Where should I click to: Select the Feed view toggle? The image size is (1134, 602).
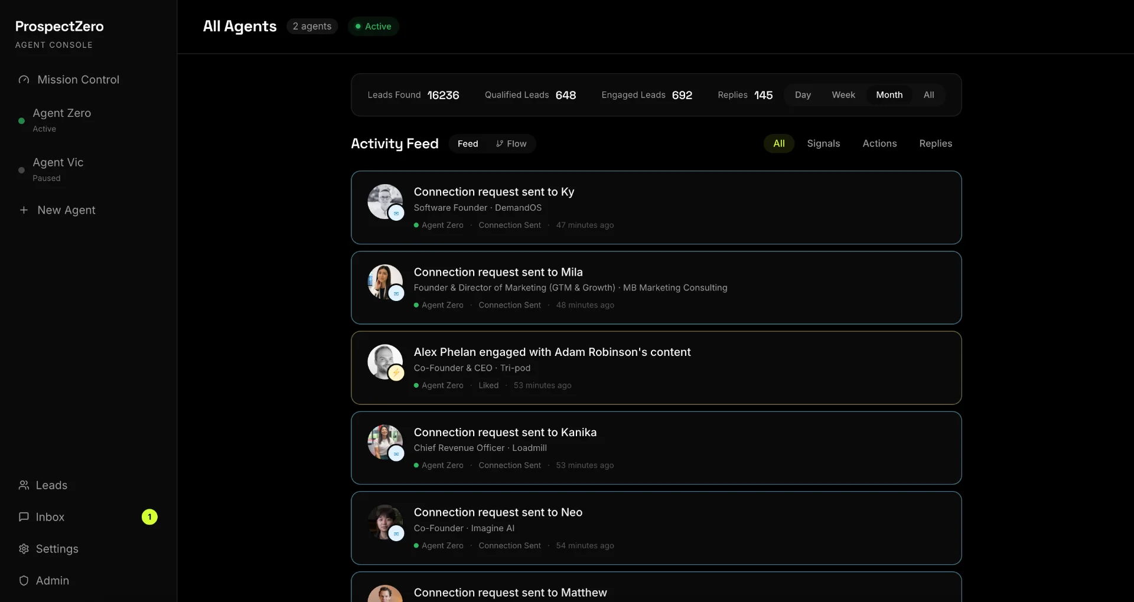pos(468,144)
